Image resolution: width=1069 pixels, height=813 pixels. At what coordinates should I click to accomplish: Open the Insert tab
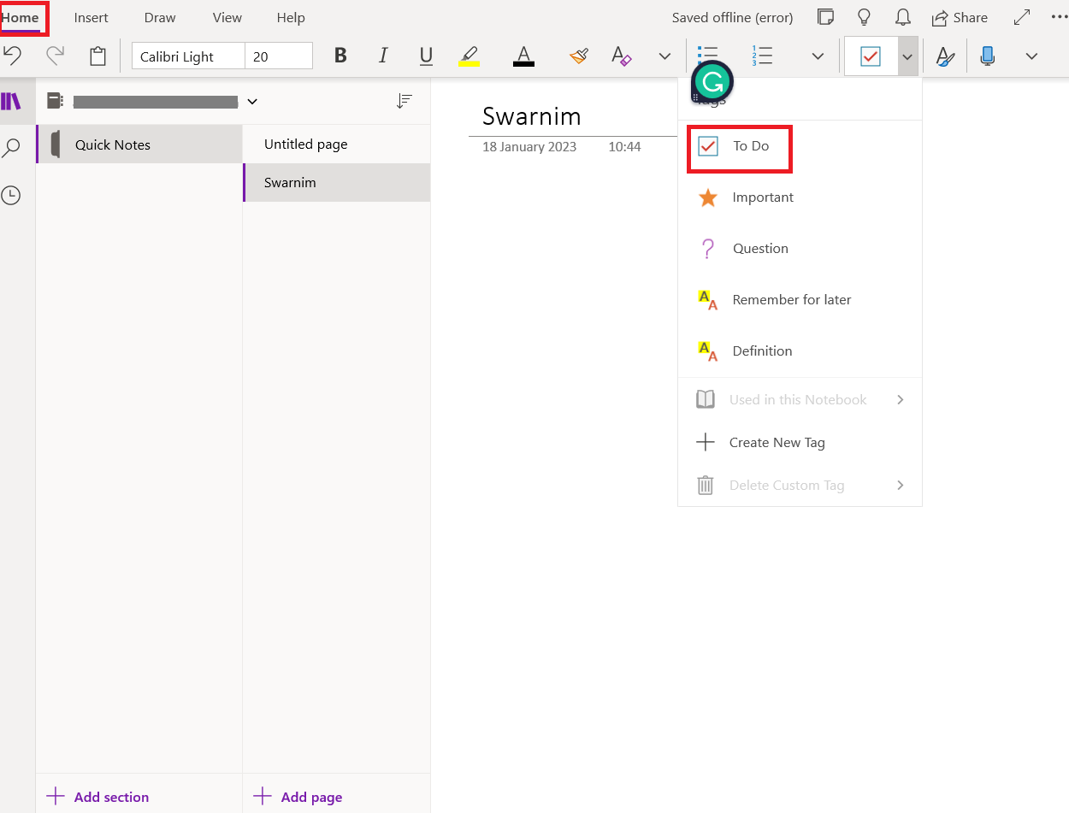tap(92, 17)
